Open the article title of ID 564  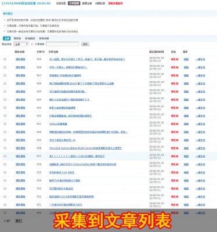[x=69, y=100]
